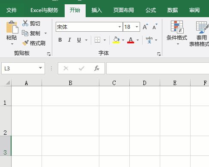Viewport: 209px width, 167px height.
Task: Open border style dropdown arrow
Action: tap(104, 40)
